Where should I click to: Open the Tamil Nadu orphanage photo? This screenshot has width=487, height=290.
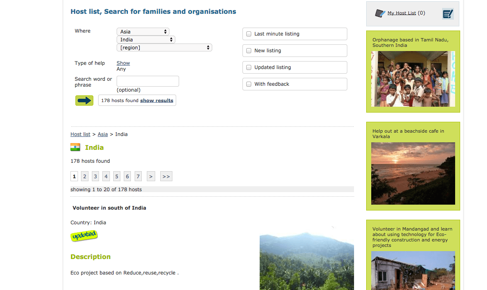(x=413, y=79)
